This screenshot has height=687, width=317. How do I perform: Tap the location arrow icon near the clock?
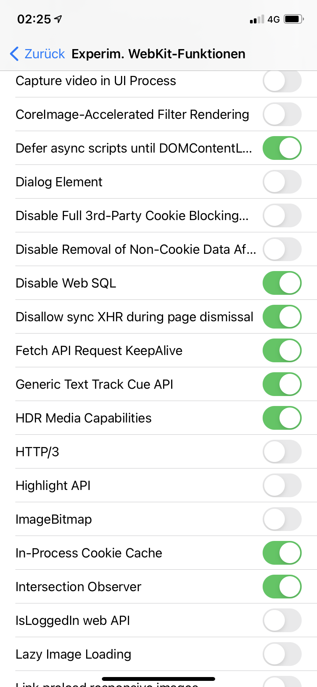pyautogui.click(x=58, y=19)
